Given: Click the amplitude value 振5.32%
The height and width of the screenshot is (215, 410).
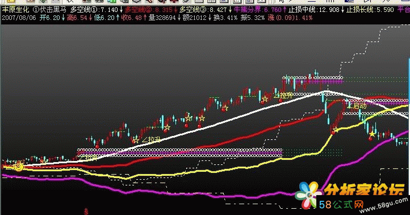Looking at the screenshot, I should click(253, 18).
